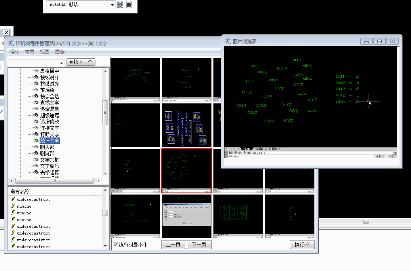Viewport: 411px width, 271px height.
Task: Click the icon right of the gear
Action: 129,5
